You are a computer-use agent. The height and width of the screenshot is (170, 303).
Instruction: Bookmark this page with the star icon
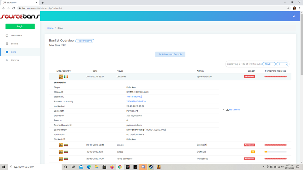coord(288,8)
